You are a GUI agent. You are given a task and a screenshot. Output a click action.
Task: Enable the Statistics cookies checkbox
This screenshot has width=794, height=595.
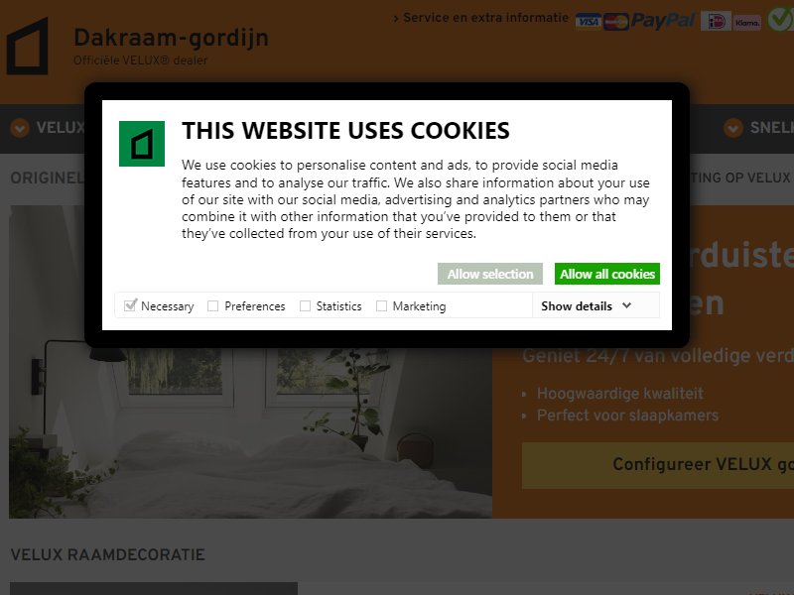point(305,306)
